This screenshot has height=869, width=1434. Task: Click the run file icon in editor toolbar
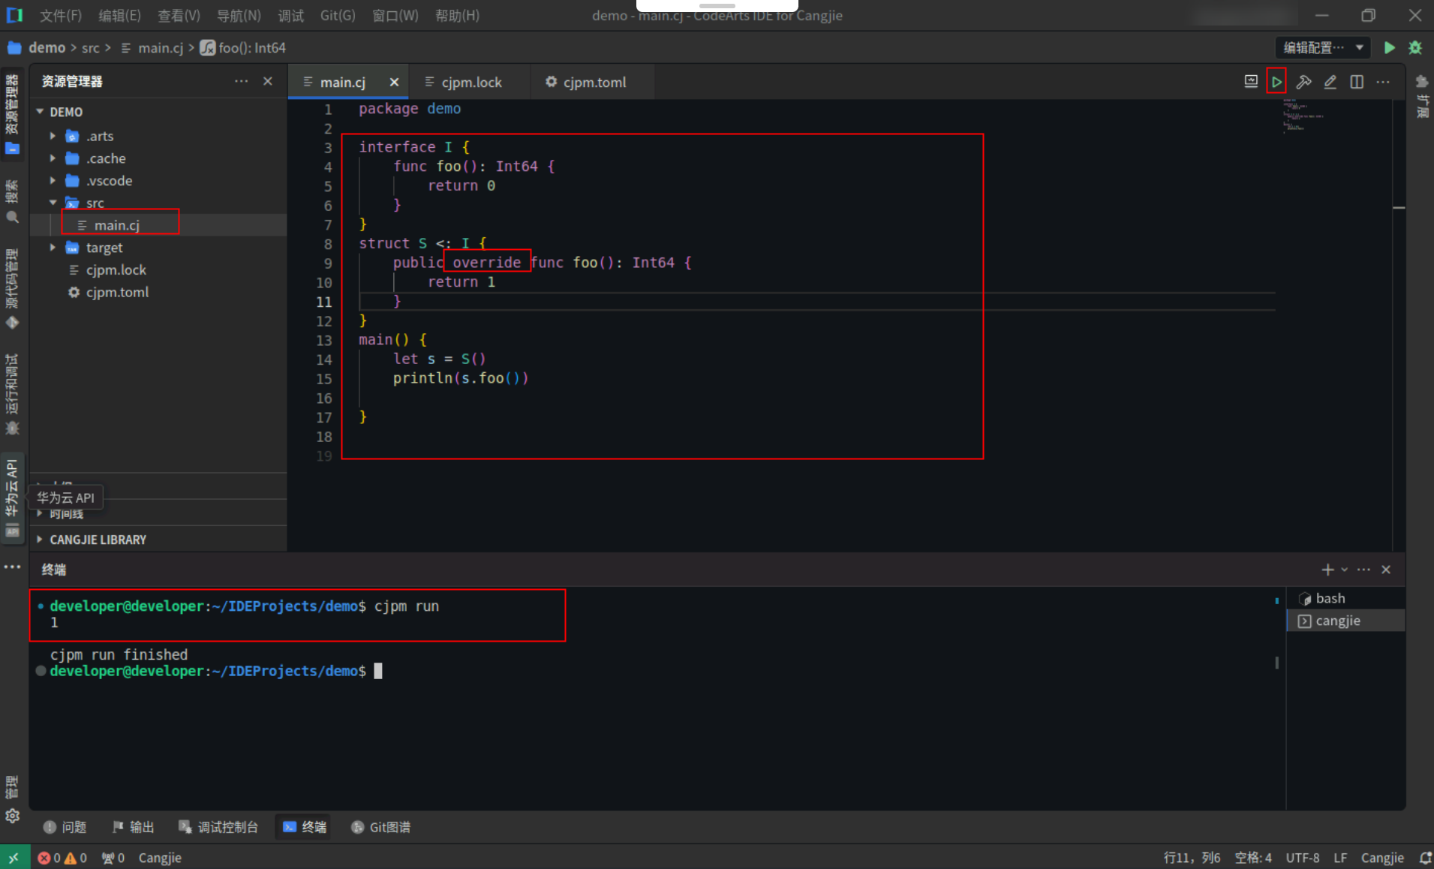(1276, 82)
